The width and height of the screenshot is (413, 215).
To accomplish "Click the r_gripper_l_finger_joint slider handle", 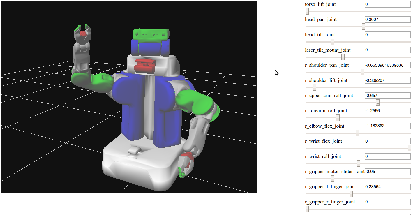I will [351, 194].
